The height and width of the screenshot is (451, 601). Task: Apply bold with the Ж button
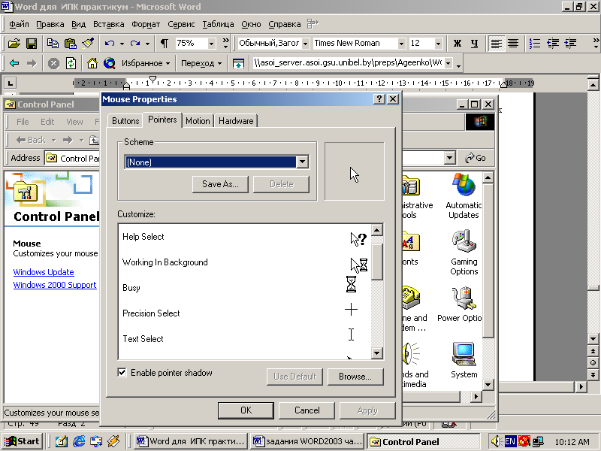coord(458,44)
